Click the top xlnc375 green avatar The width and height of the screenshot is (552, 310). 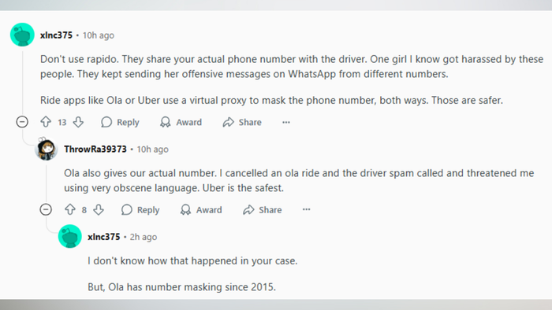(22, 35)
